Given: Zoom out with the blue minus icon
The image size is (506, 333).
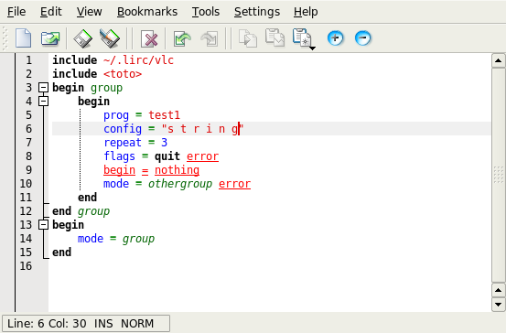Looking at the screenshot, I should click(362, 38).
